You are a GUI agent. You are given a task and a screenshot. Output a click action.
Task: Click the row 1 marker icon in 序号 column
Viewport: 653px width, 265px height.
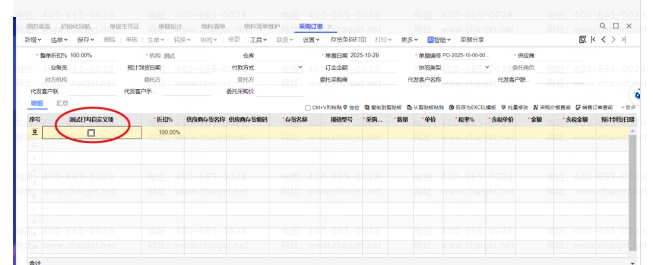35,132
